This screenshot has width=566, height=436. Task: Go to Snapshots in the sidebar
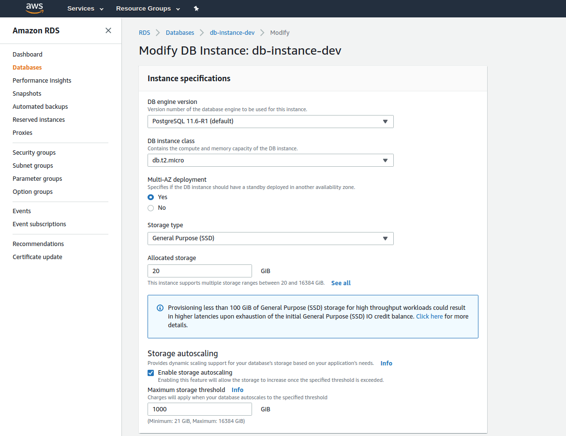[x=27, y=93]
